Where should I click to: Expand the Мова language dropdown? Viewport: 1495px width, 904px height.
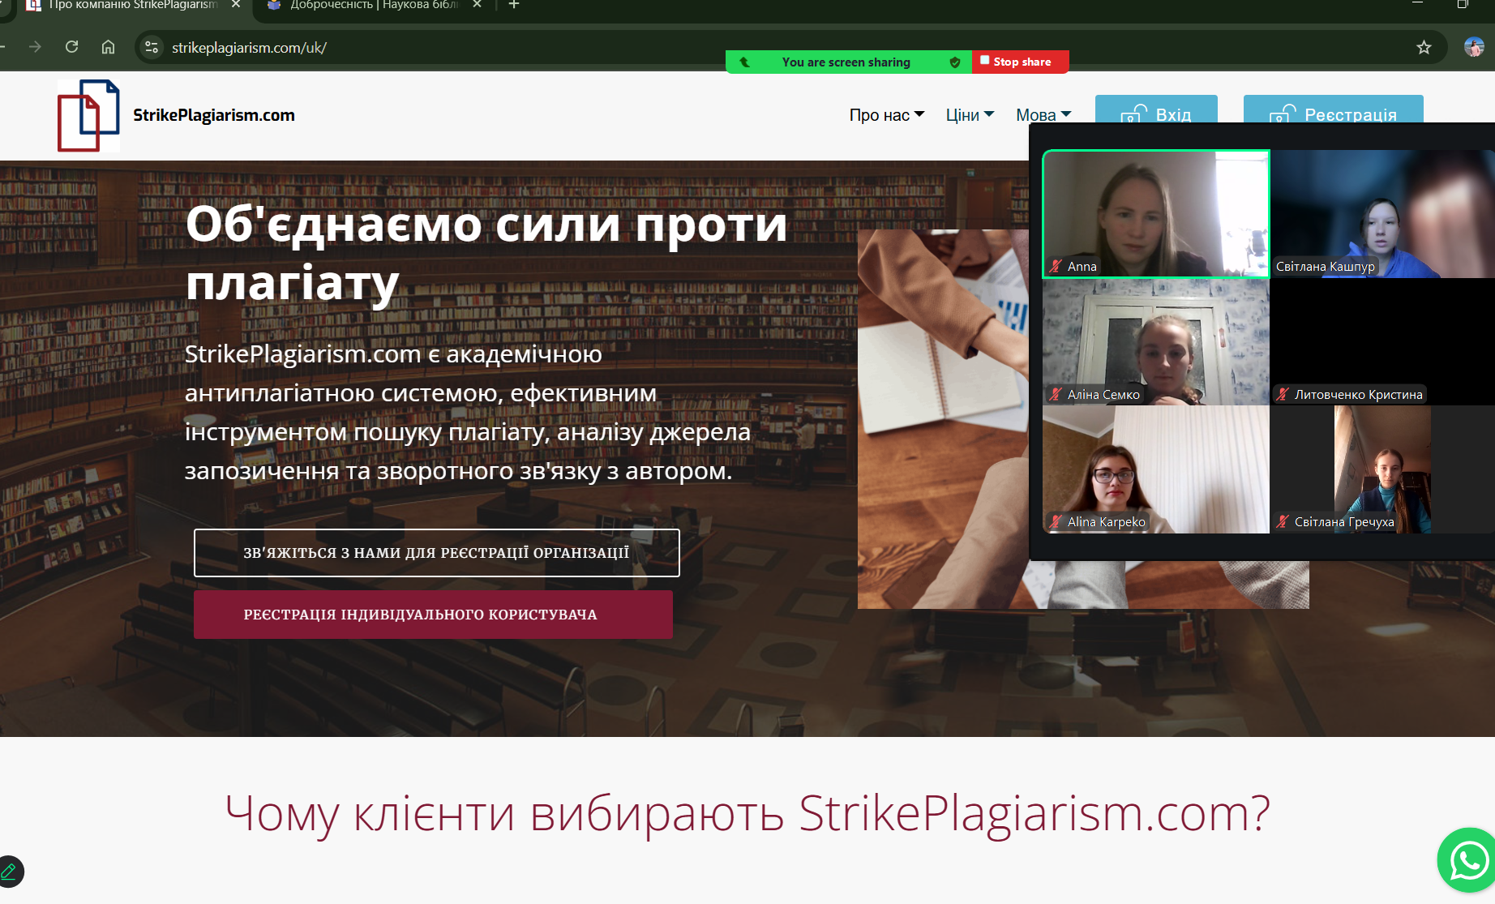point(1043,115)
